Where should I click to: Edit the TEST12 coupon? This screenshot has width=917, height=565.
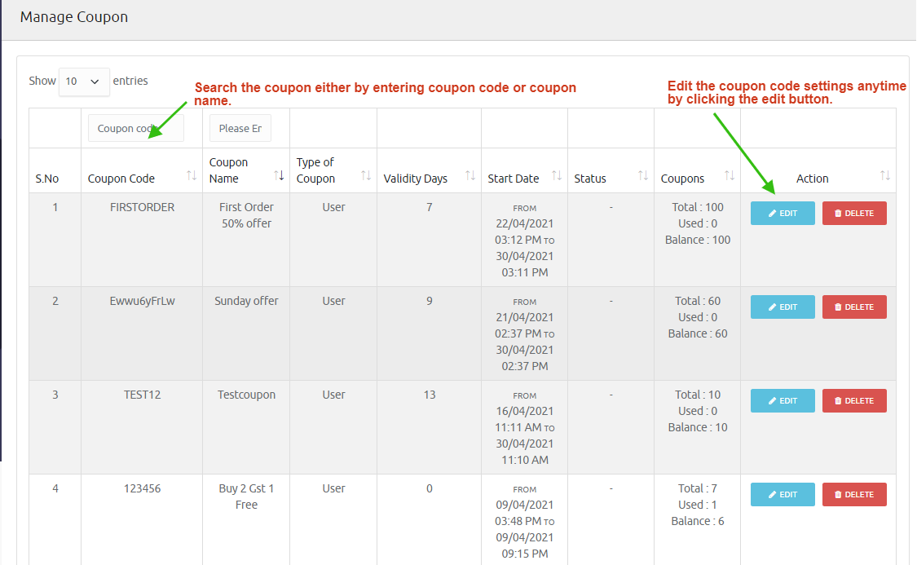click(x=783, y=401)
